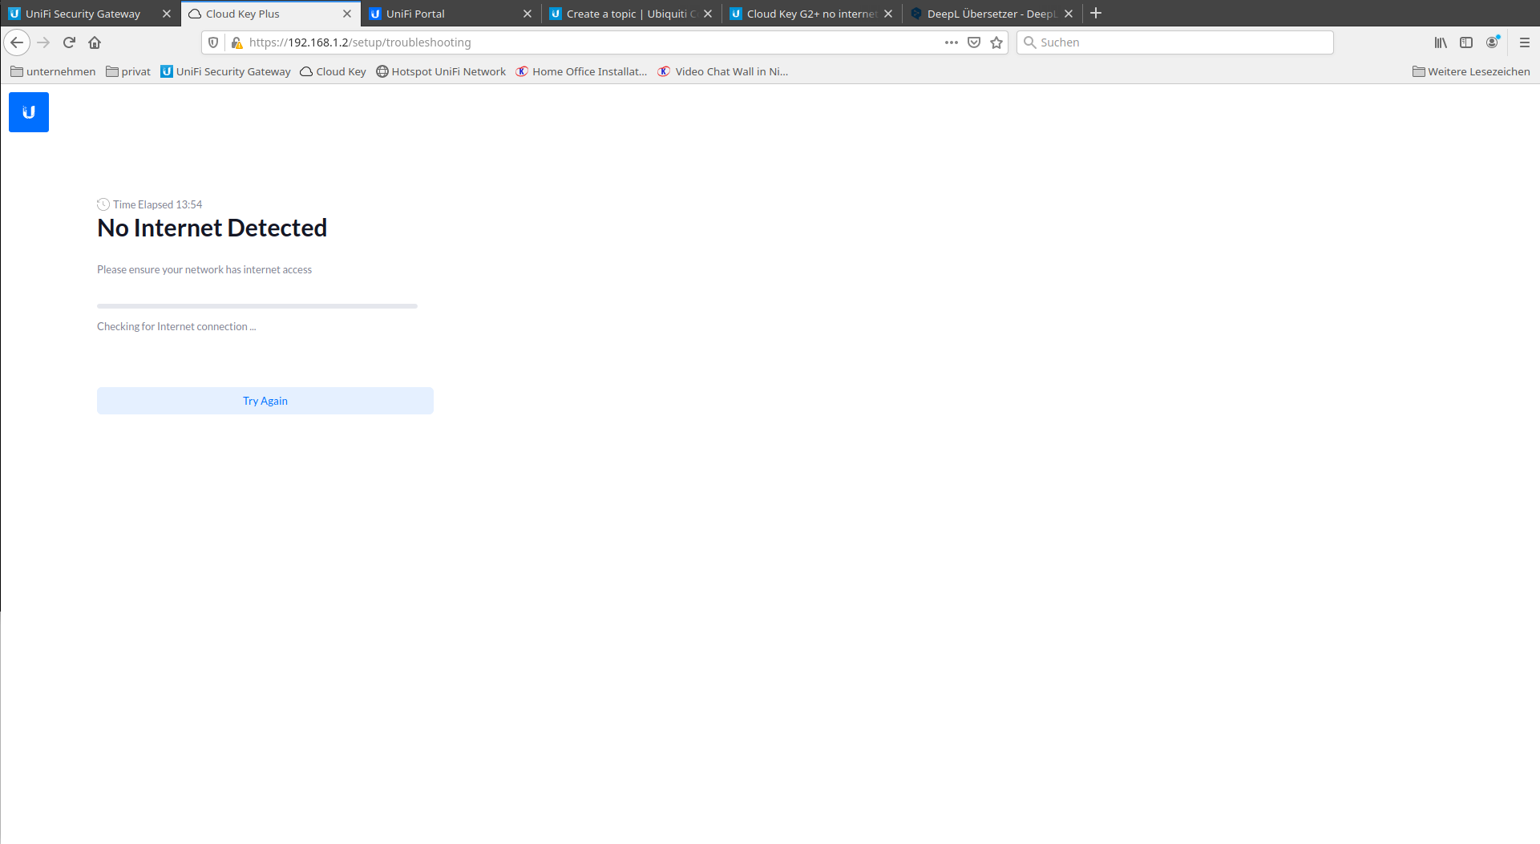
Task: Open UniFi Security Gateway bookmark
Action: (x=226, y=71)
